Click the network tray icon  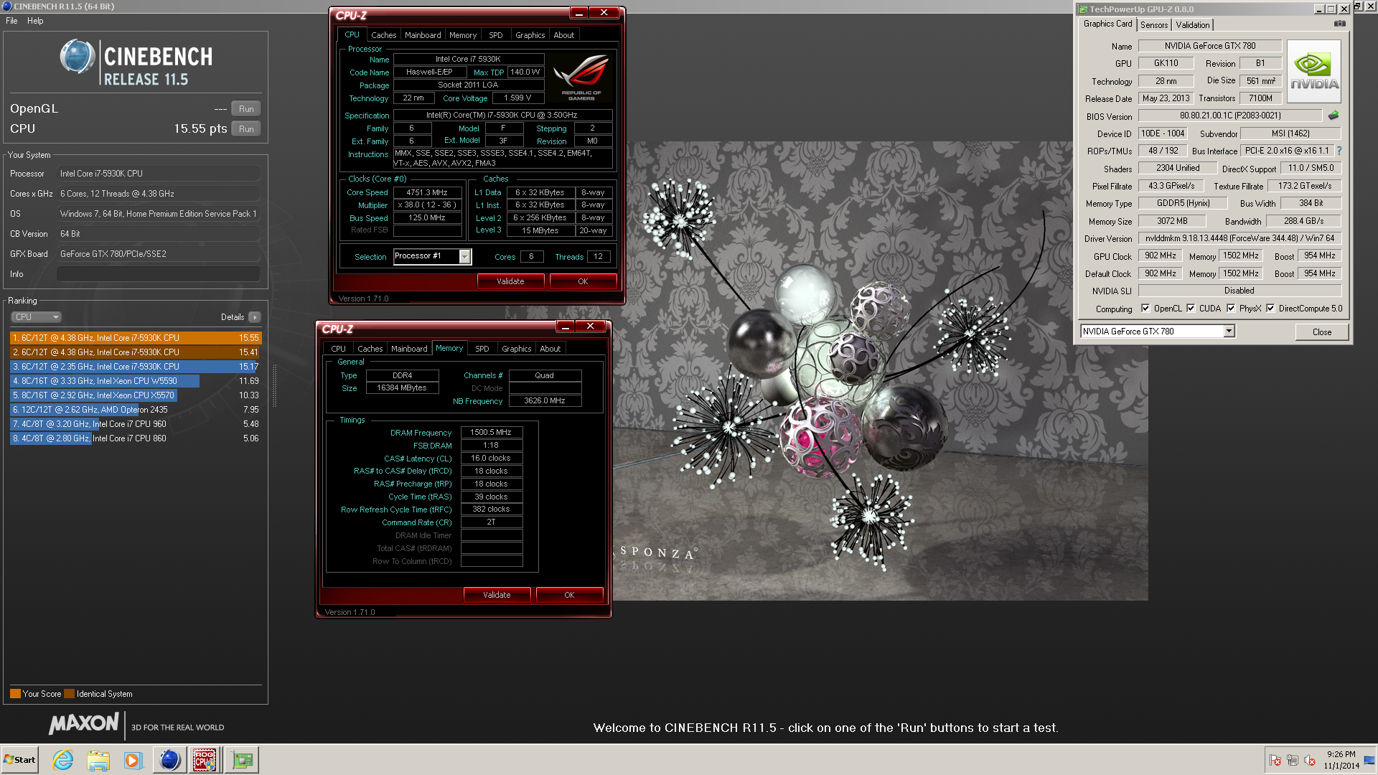tap(1293, 761)
